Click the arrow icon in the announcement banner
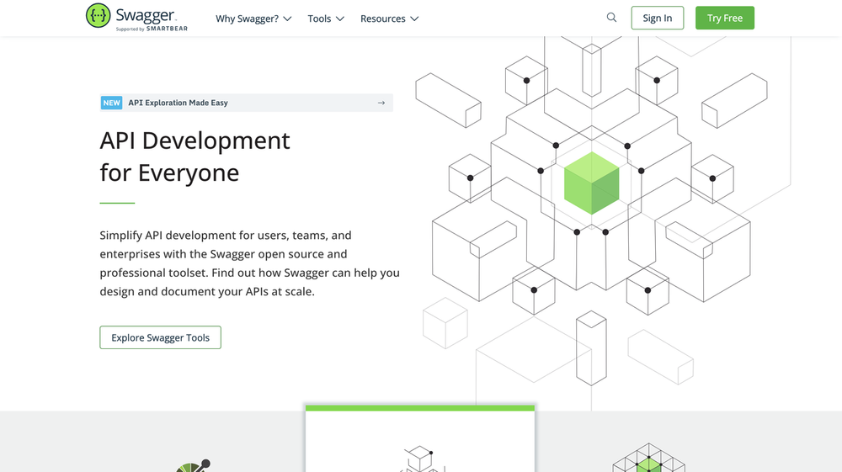Viewport: 842px width, 472px height. point(381,103)
